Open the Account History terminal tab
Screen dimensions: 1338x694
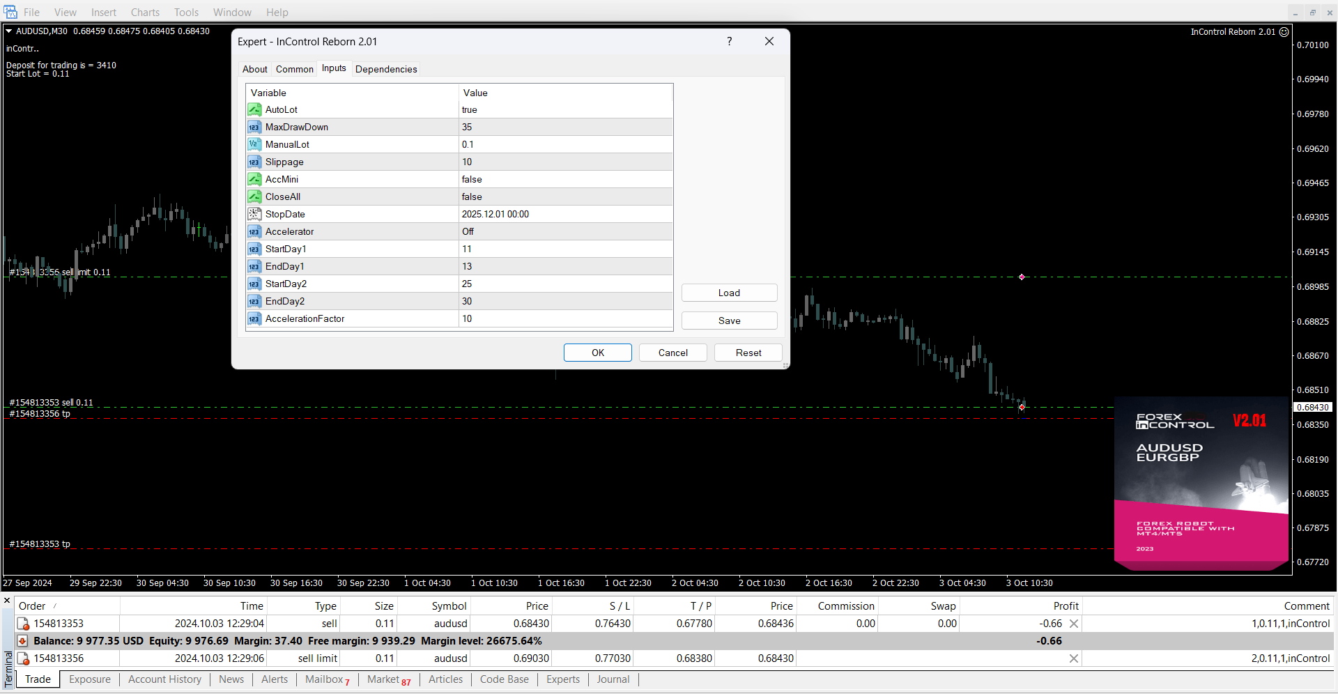(164, 679)
